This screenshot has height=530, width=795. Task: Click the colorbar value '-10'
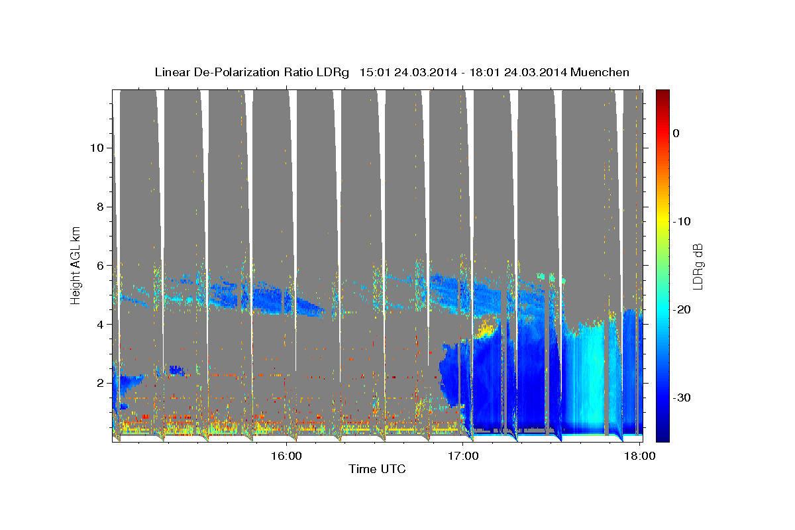[x=682, y=221]
